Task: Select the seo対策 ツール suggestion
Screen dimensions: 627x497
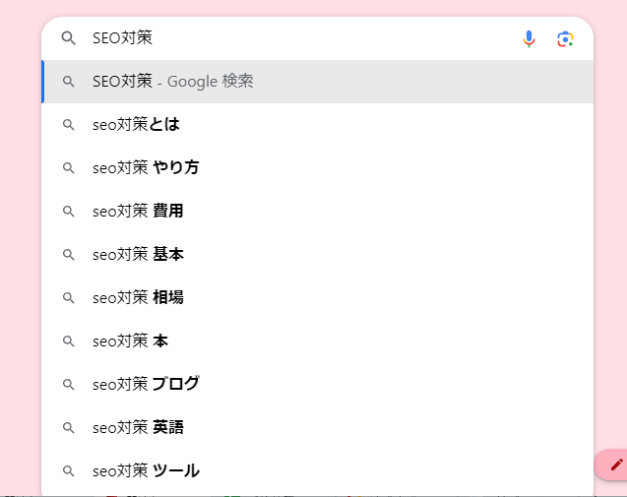Action: click(318, 471)
